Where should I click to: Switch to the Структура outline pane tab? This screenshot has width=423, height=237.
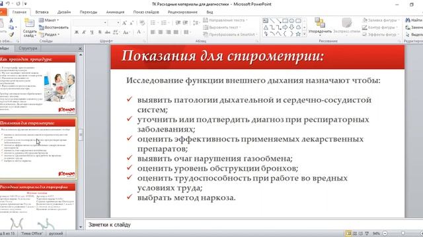point(28,48)
